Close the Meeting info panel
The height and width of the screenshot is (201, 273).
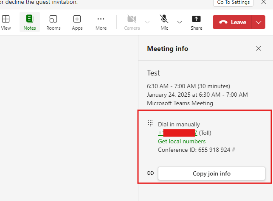pos(259,48)
